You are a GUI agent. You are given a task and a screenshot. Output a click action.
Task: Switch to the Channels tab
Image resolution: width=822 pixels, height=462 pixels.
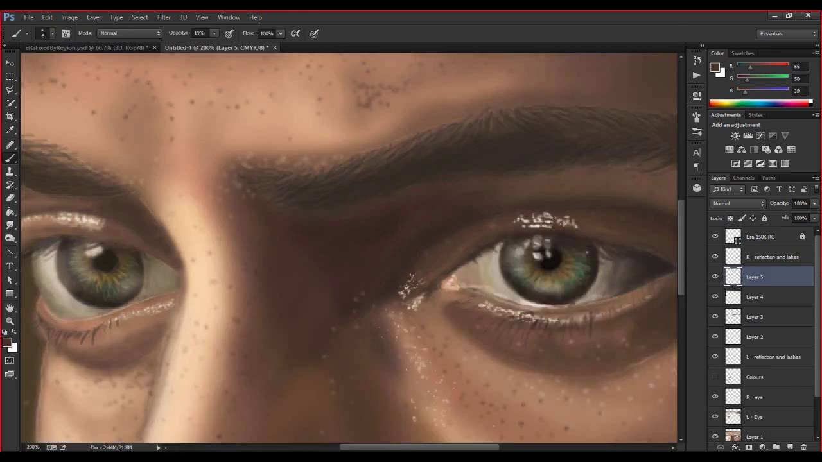pyautogui.click(x=744, y=178)
